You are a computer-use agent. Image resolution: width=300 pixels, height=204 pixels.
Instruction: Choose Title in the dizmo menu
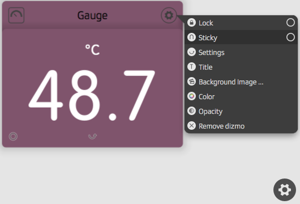click(x=241, y=67)
